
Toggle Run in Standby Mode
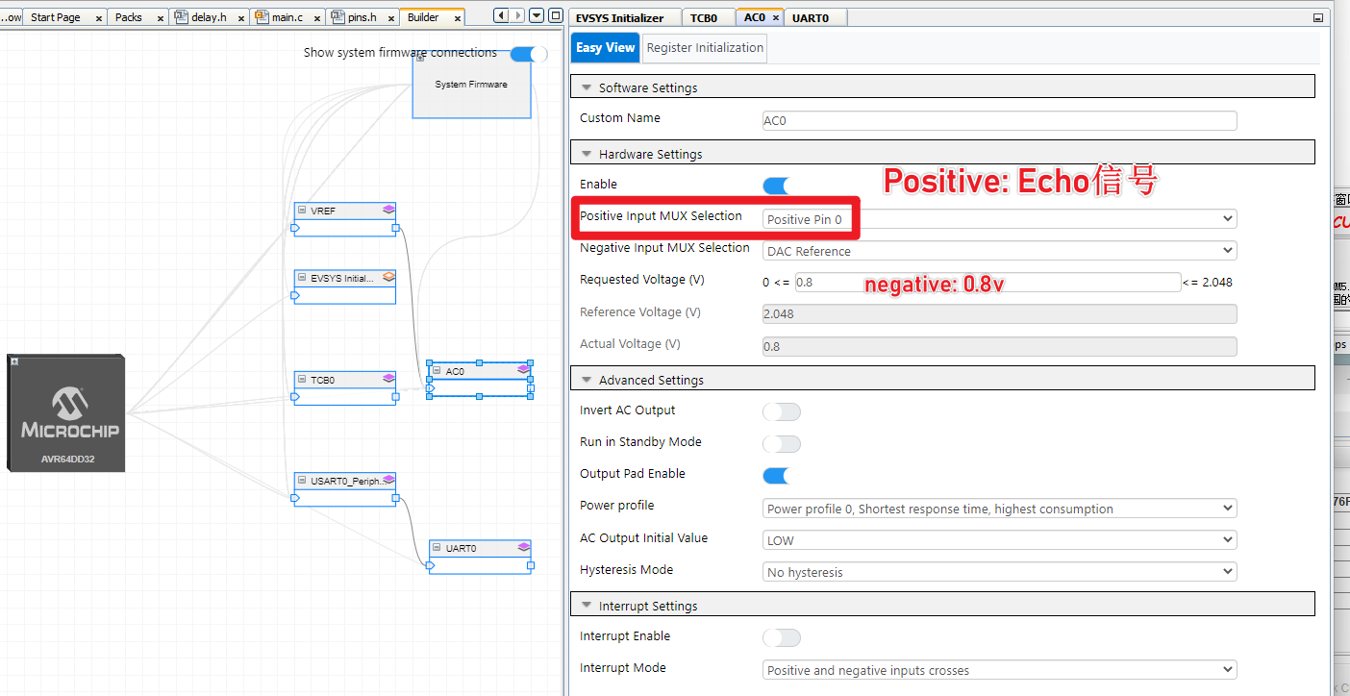pos(781,443)
